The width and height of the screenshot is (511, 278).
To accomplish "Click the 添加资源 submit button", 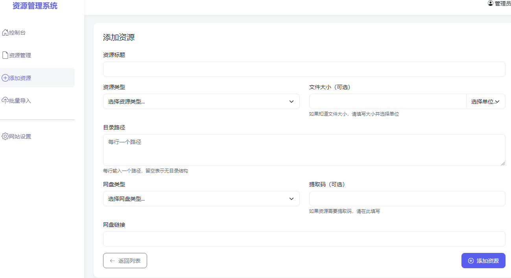I will (x=483, y=260).
